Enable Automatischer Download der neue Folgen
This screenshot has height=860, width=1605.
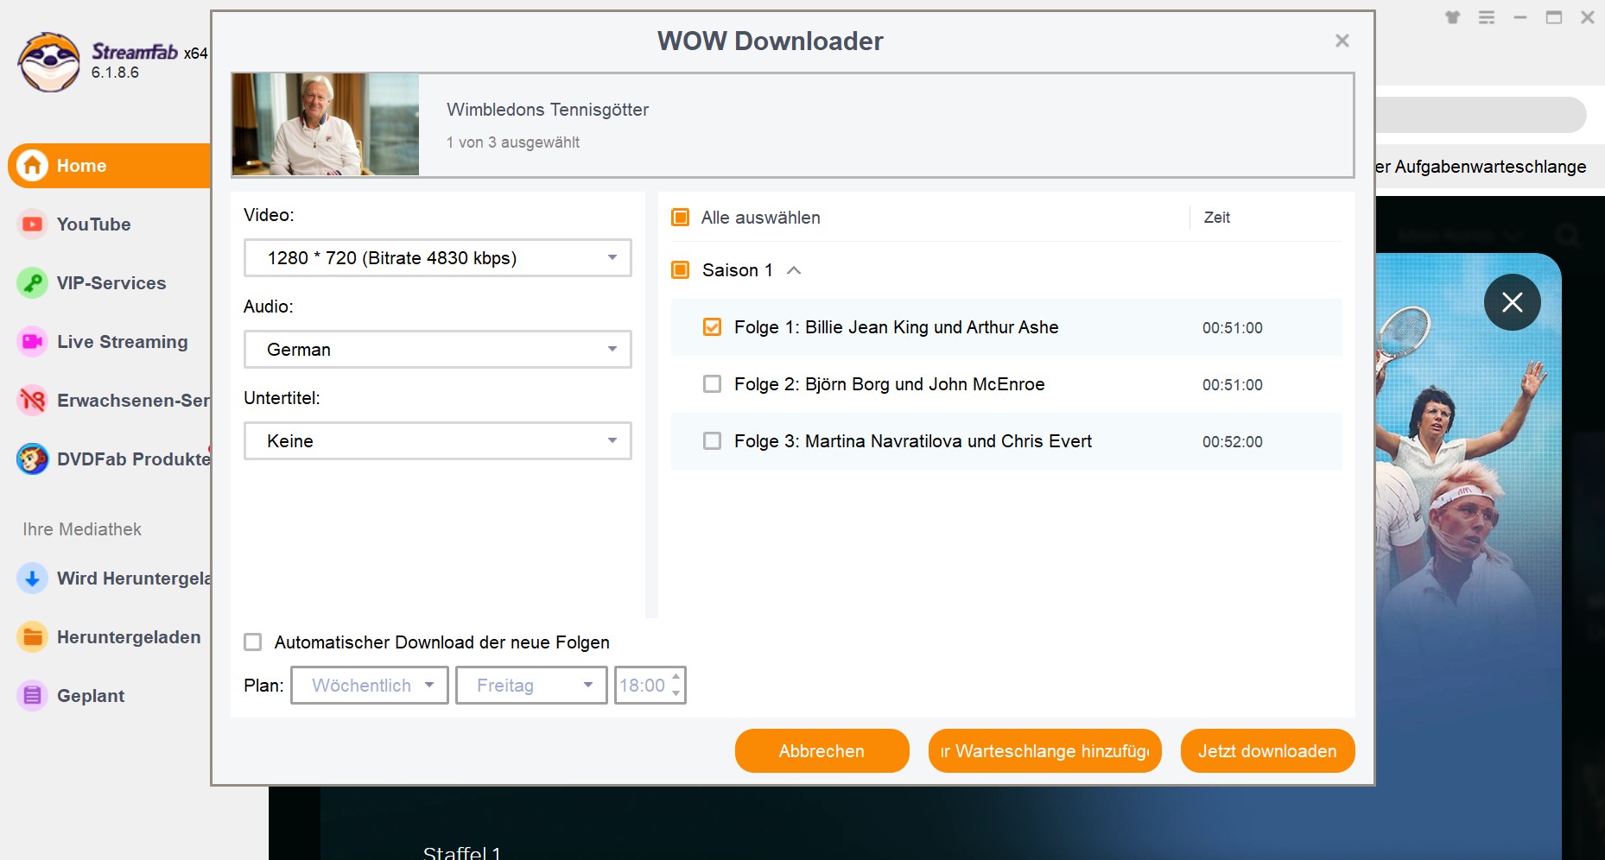click(253, 642)
